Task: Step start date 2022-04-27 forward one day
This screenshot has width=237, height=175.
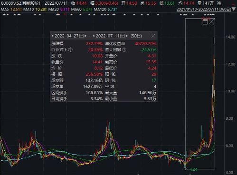Action: coord(85,36)
